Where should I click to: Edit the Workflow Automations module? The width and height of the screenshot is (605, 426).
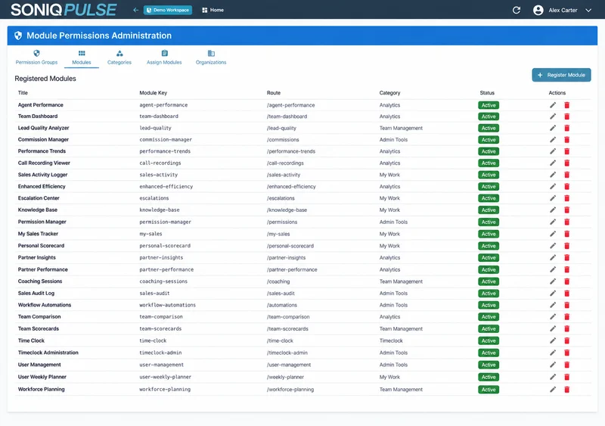[x=553, y=305]
